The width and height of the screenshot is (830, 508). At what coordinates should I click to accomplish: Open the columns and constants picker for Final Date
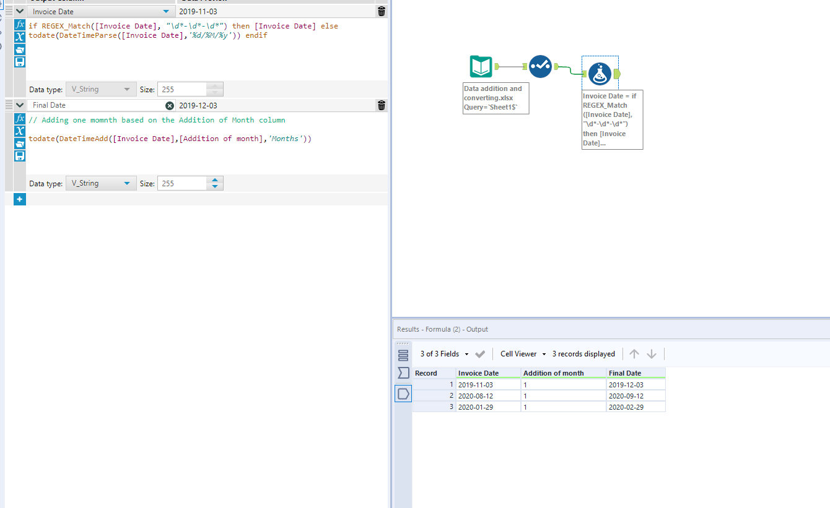click(19, 131)
